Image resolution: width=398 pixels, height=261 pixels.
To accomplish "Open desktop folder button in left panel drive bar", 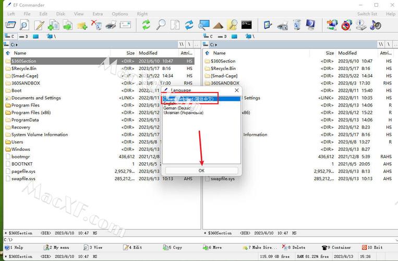I will 35,37.
